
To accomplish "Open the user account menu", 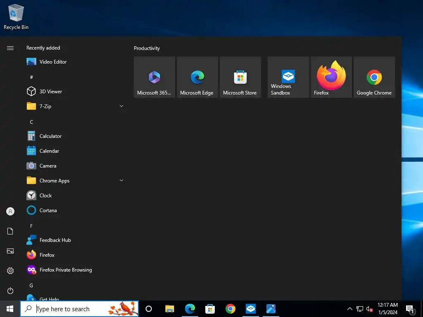I will [10, 211].
